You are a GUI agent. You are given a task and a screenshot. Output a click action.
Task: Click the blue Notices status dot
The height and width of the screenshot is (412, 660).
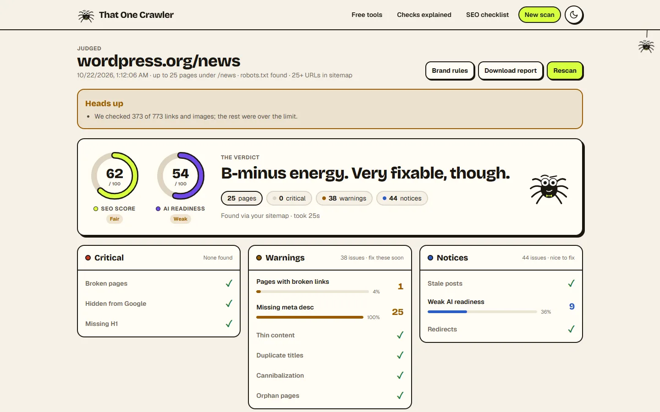(430, 258)
